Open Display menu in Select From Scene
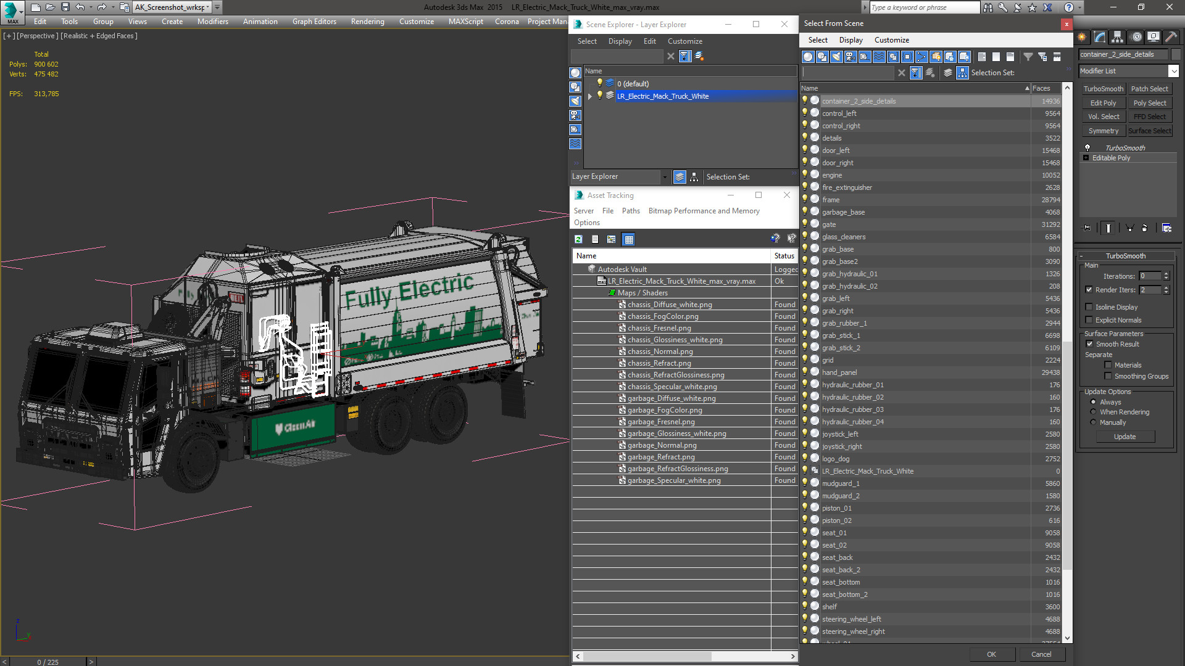 850,40
